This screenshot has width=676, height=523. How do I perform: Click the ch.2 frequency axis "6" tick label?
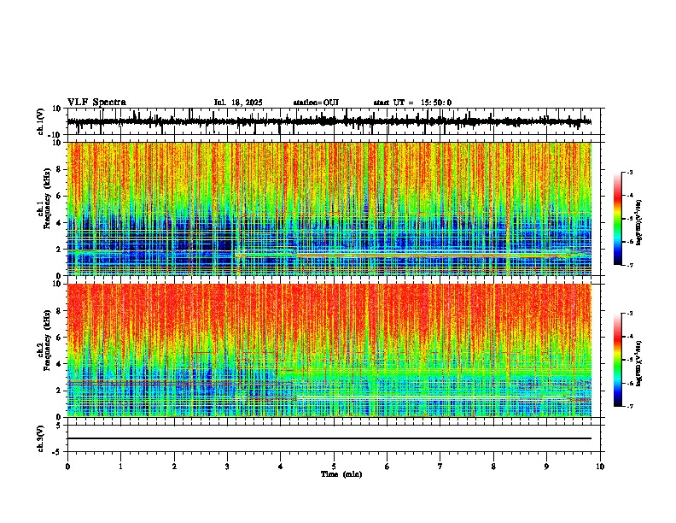(59, 337)
